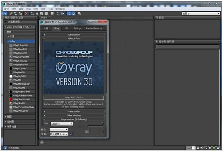
Task: Expand the 标准 standard materials group
Action: tap(21, 36)
